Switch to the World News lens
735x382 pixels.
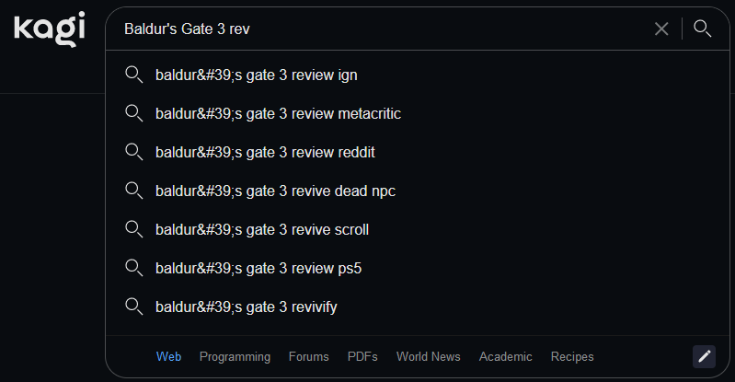pos(429,356)
